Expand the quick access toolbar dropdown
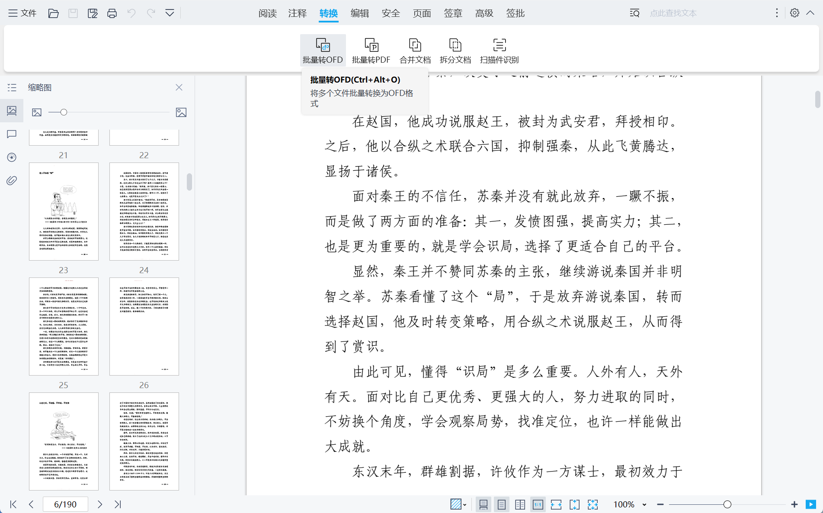 coord(170,13)
